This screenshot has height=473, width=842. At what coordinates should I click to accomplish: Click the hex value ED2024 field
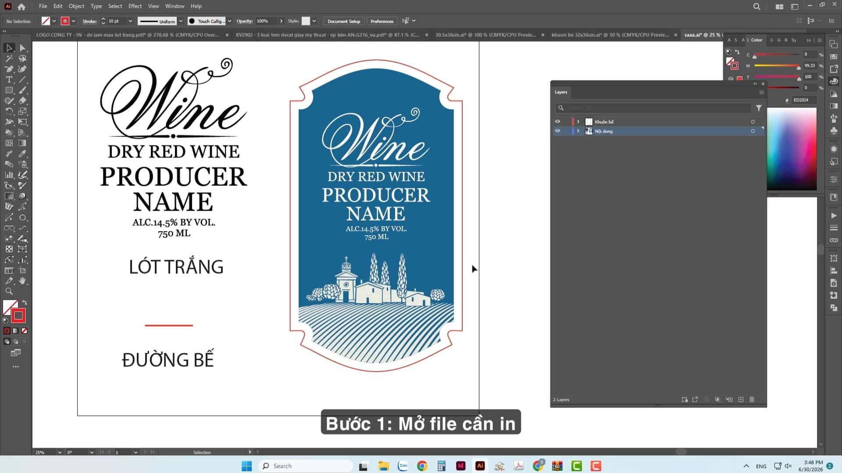point(805,100)
